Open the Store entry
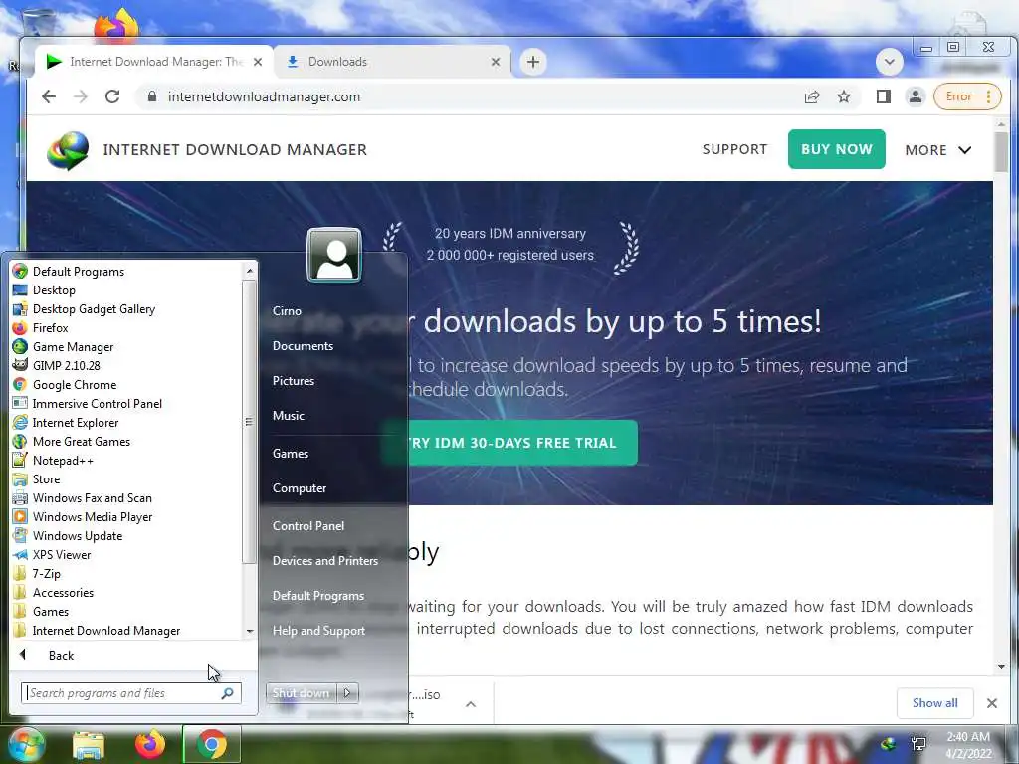The width and height of the screenshot is (1019, 764). click(46, 478)
